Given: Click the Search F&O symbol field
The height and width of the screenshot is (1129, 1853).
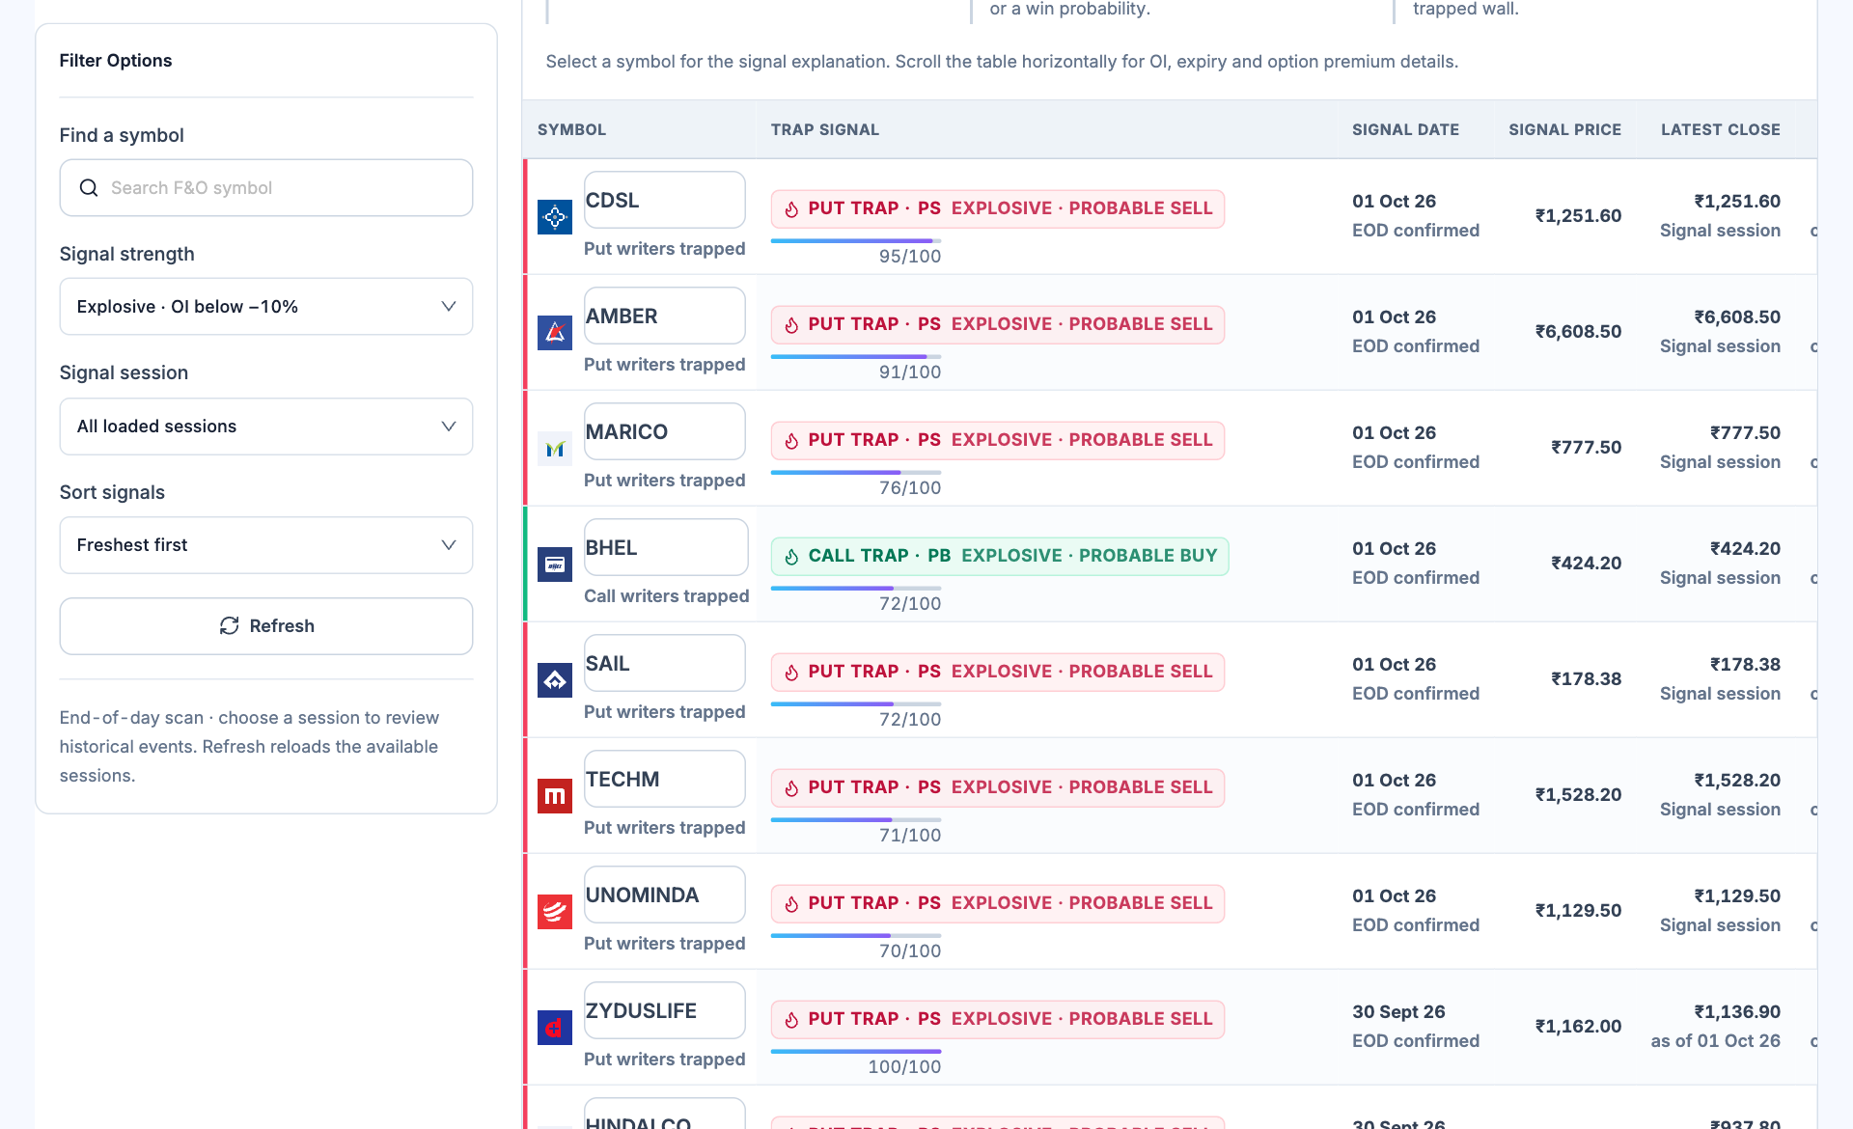Looking at the screenshot, I should pos(266,188).
